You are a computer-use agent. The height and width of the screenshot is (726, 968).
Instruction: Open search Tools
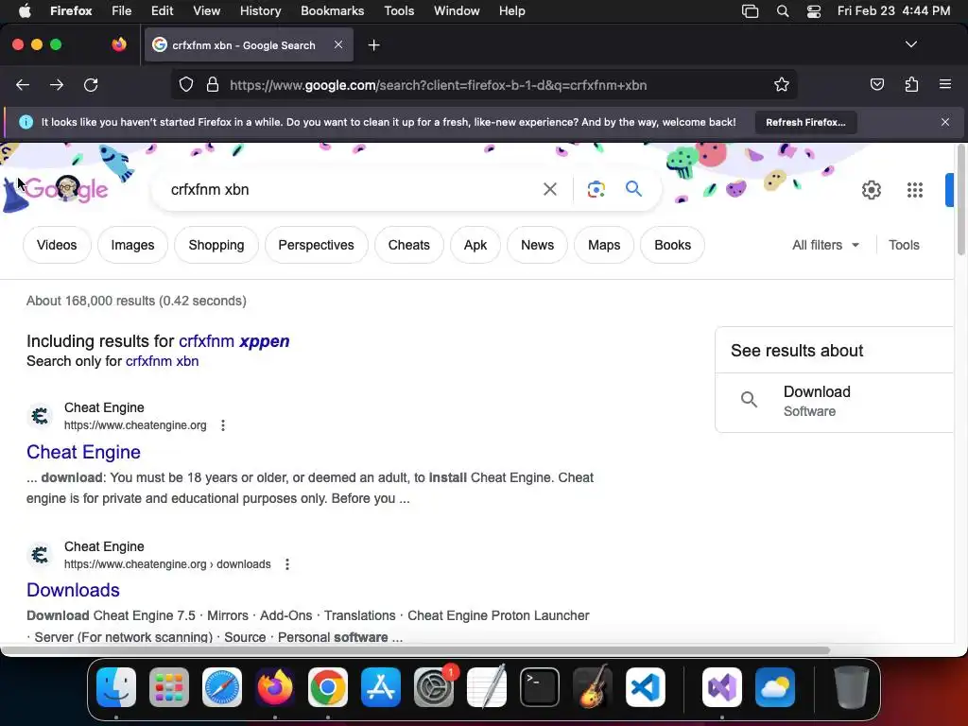pyautogui.click(x=904, y=245)
